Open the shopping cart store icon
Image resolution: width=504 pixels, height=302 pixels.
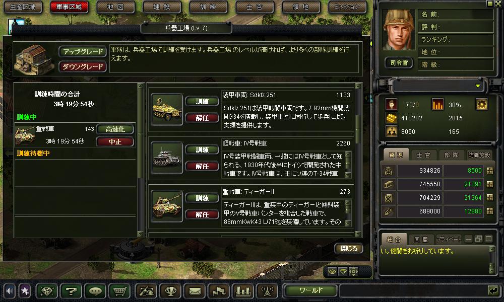pyautogui.click(x=119, y=291)
